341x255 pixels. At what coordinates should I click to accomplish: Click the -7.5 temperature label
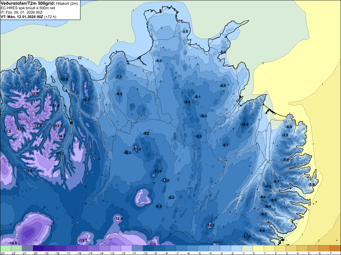pos(285,135)
